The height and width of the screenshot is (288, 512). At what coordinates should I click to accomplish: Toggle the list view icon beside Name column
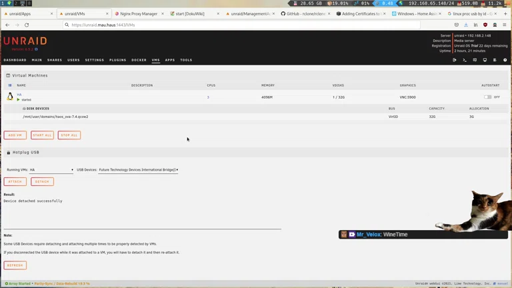point(9,85)
